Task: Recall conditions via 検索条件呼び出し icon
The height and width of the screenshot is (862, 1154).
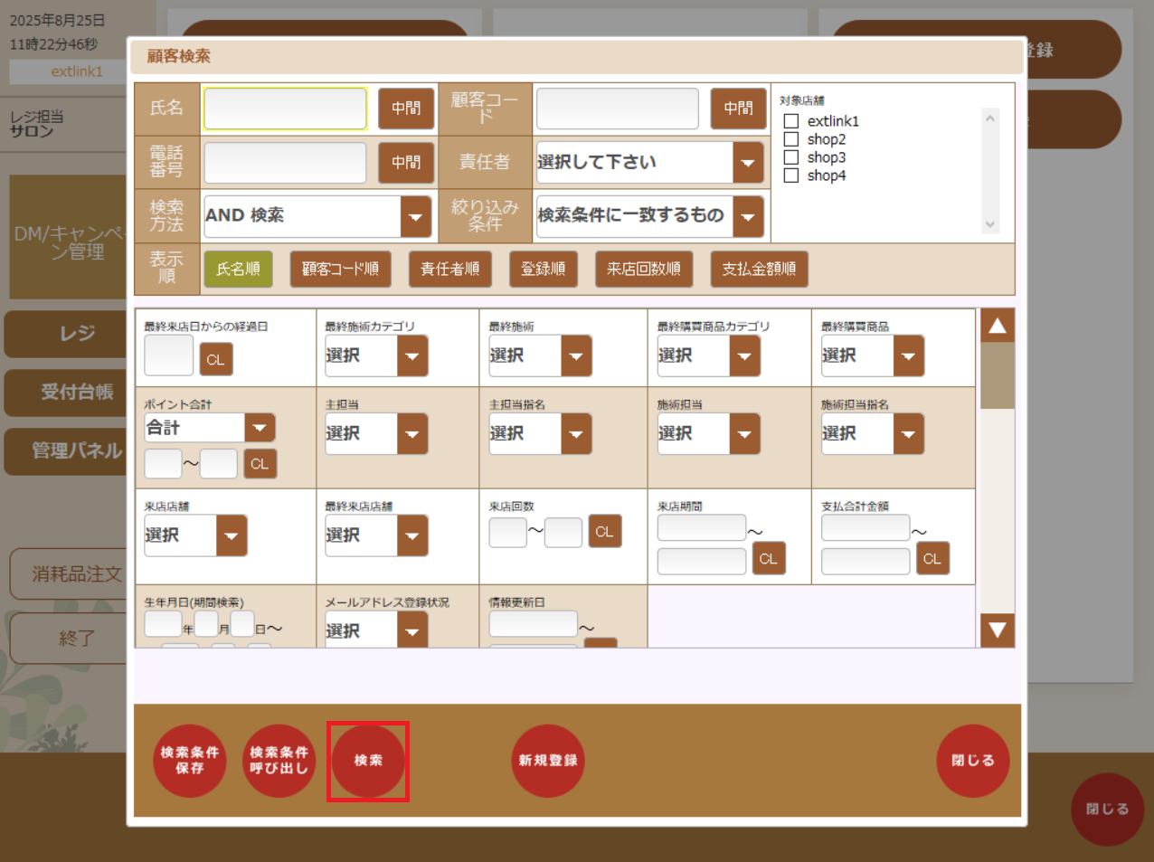Action: point(279,761)
